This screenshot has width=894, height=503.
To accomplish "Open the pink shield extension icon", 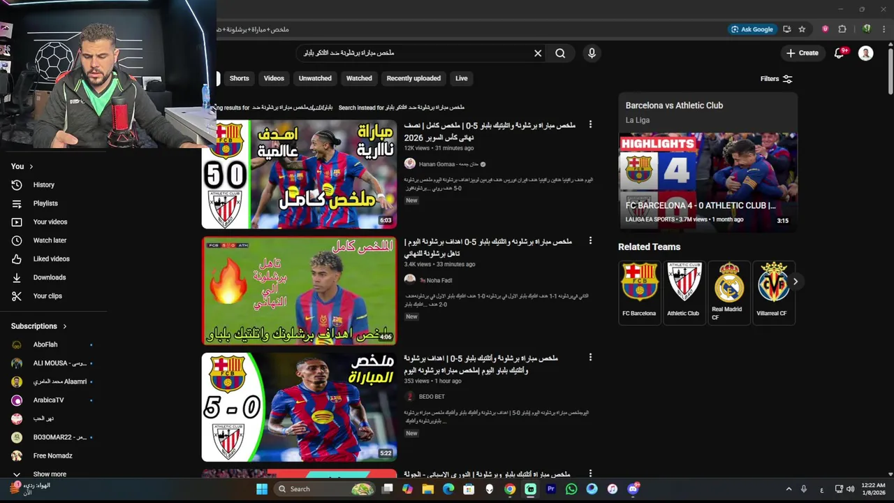I will tap(826, 29).
